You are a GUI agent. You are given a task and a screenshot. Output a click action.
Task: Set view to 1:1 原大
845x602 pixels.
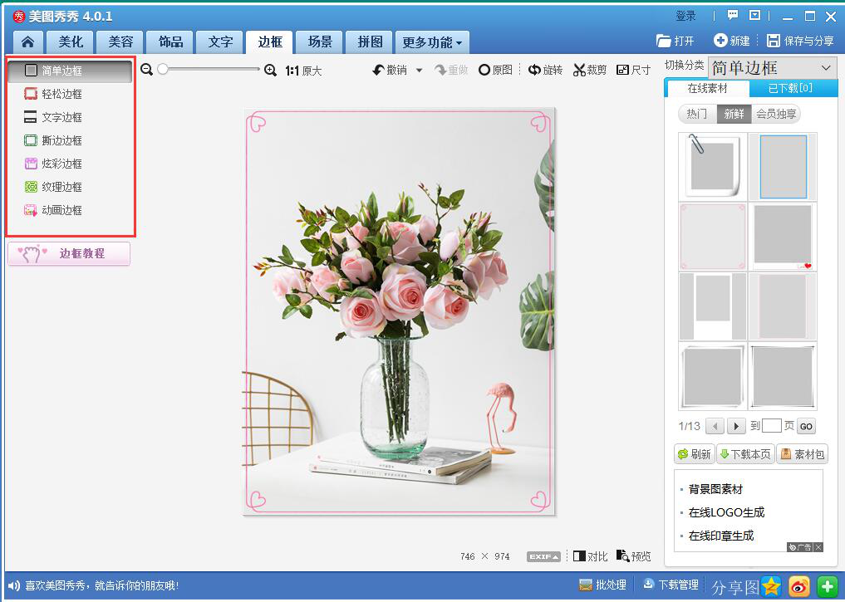303,71
